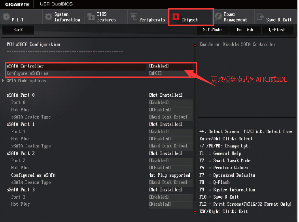The image size is (299, 222).
Task: Click the M.I.T. round icon
Action: [6, 17]
